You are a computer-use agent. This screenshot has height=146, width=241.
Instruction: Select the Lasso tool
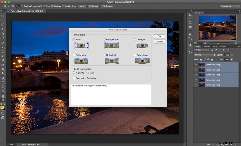pyautogui.click(x=3, y=25)
